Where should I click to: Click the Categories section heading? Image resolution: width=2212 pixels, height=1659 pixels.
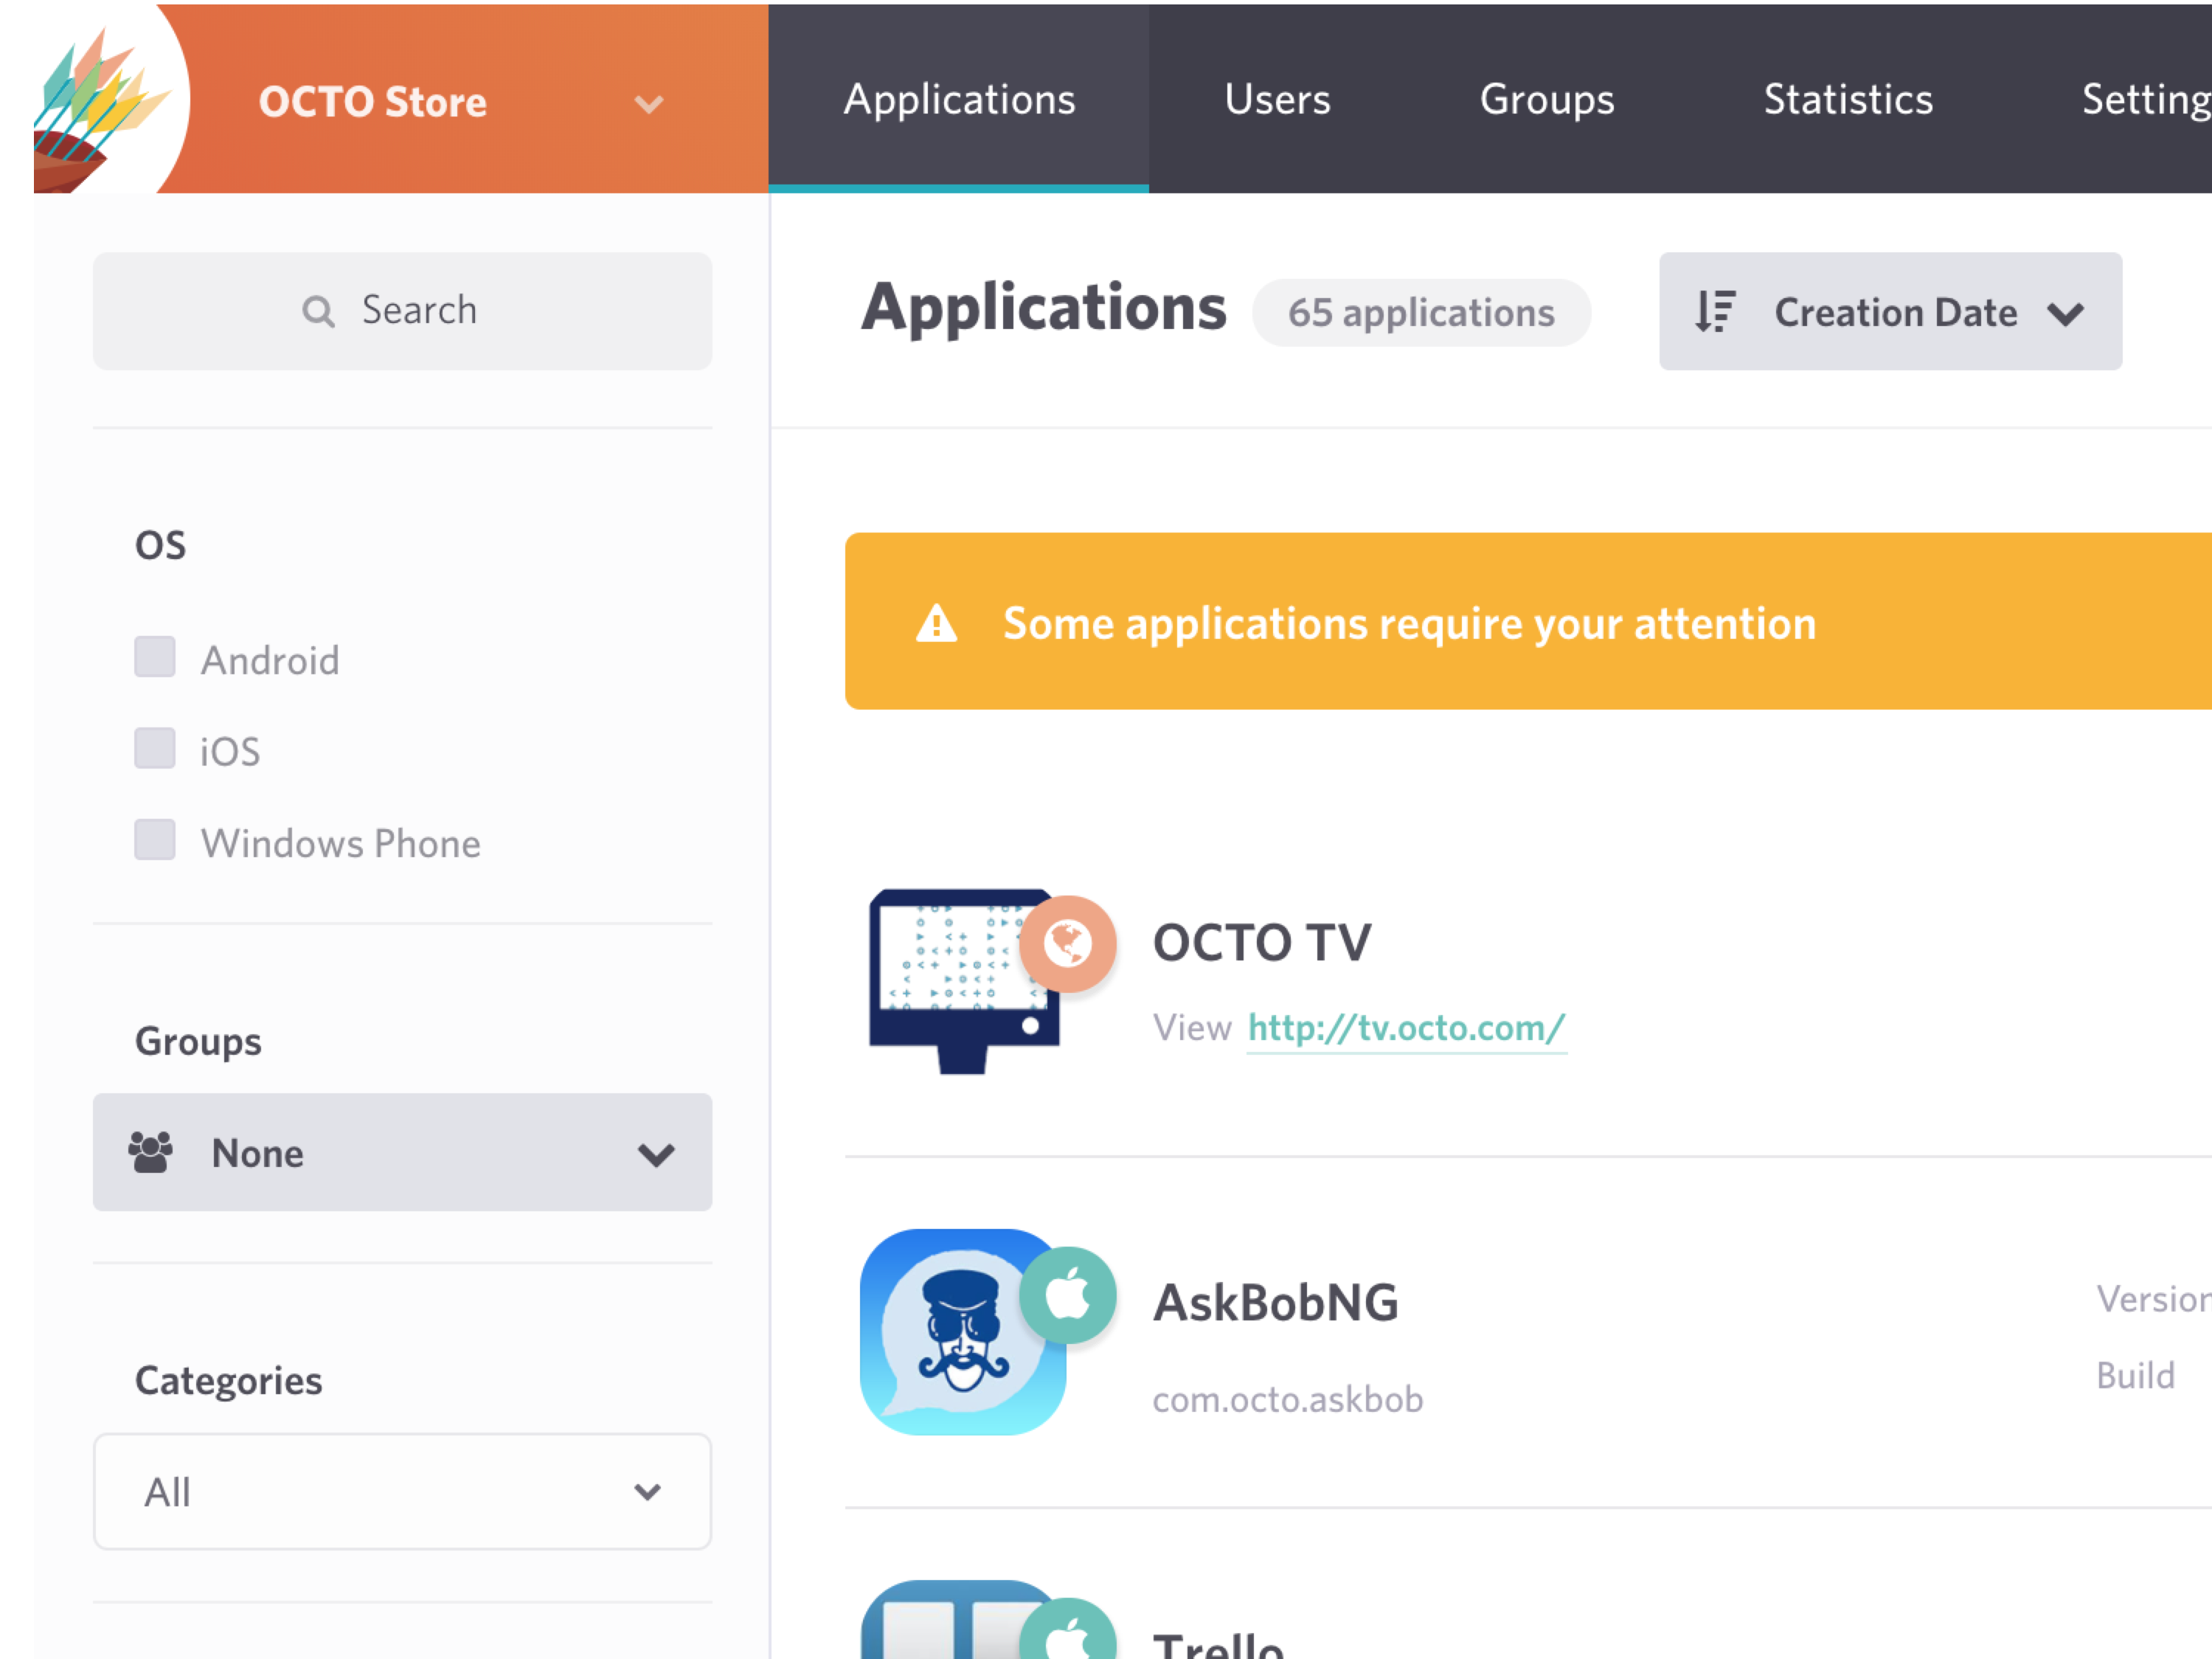click(229, 1381)
